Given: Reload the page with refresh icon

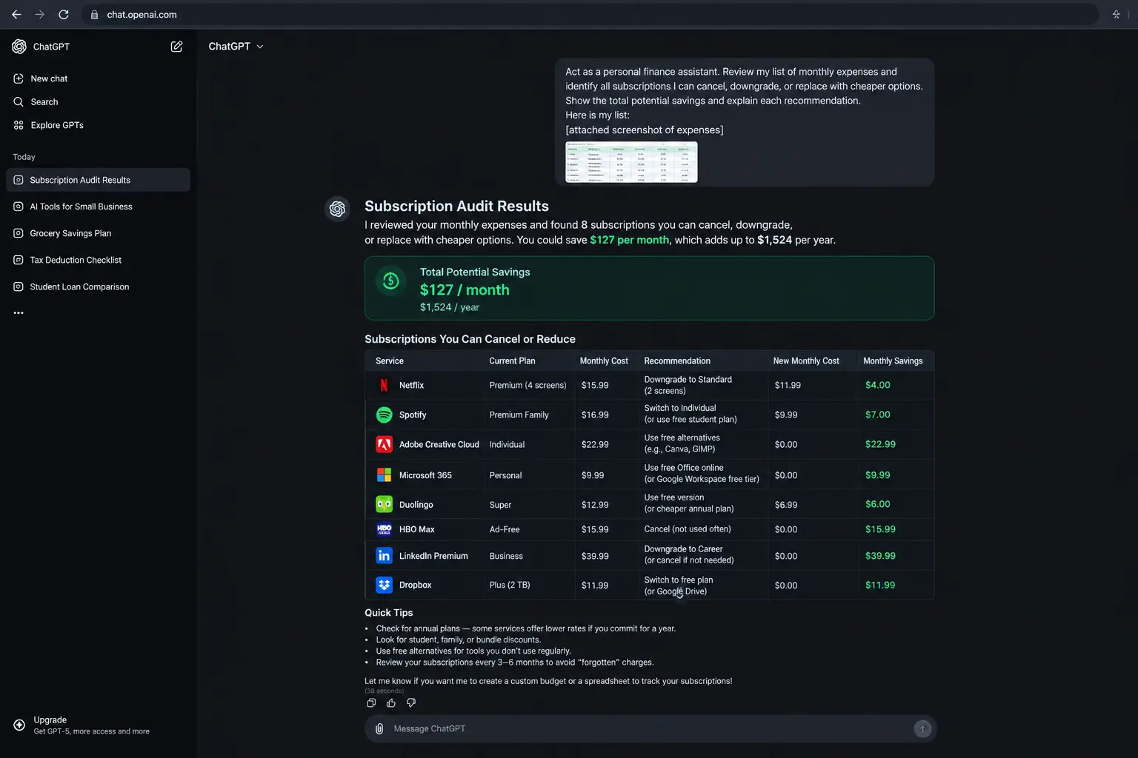Looking at the screenshot, I should point(64,15).
